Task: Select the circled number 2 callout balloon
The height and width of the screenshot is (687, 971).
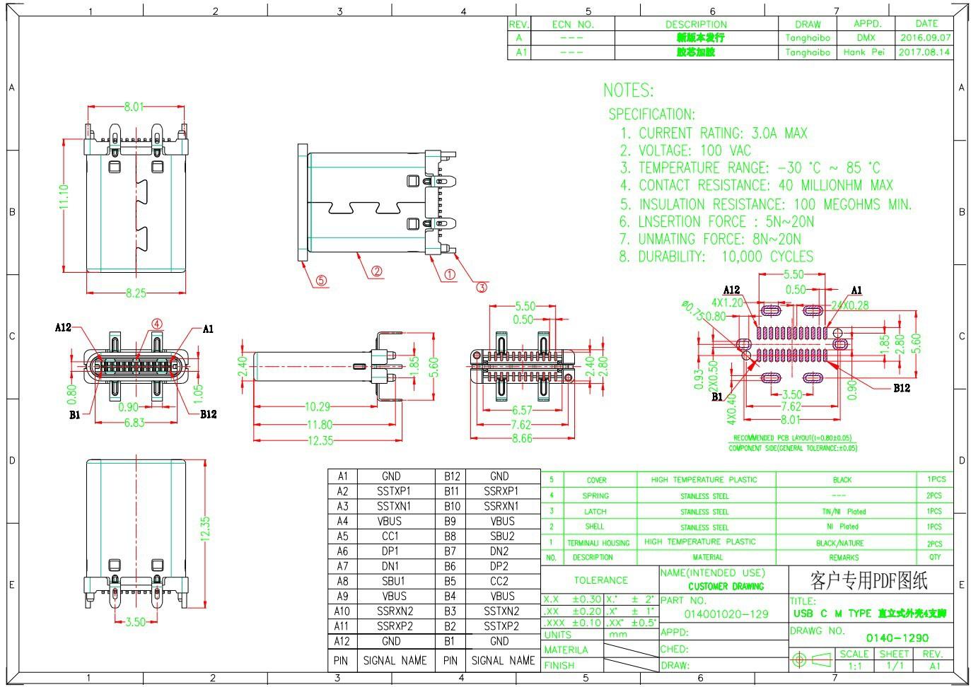Action: [376, 271]
